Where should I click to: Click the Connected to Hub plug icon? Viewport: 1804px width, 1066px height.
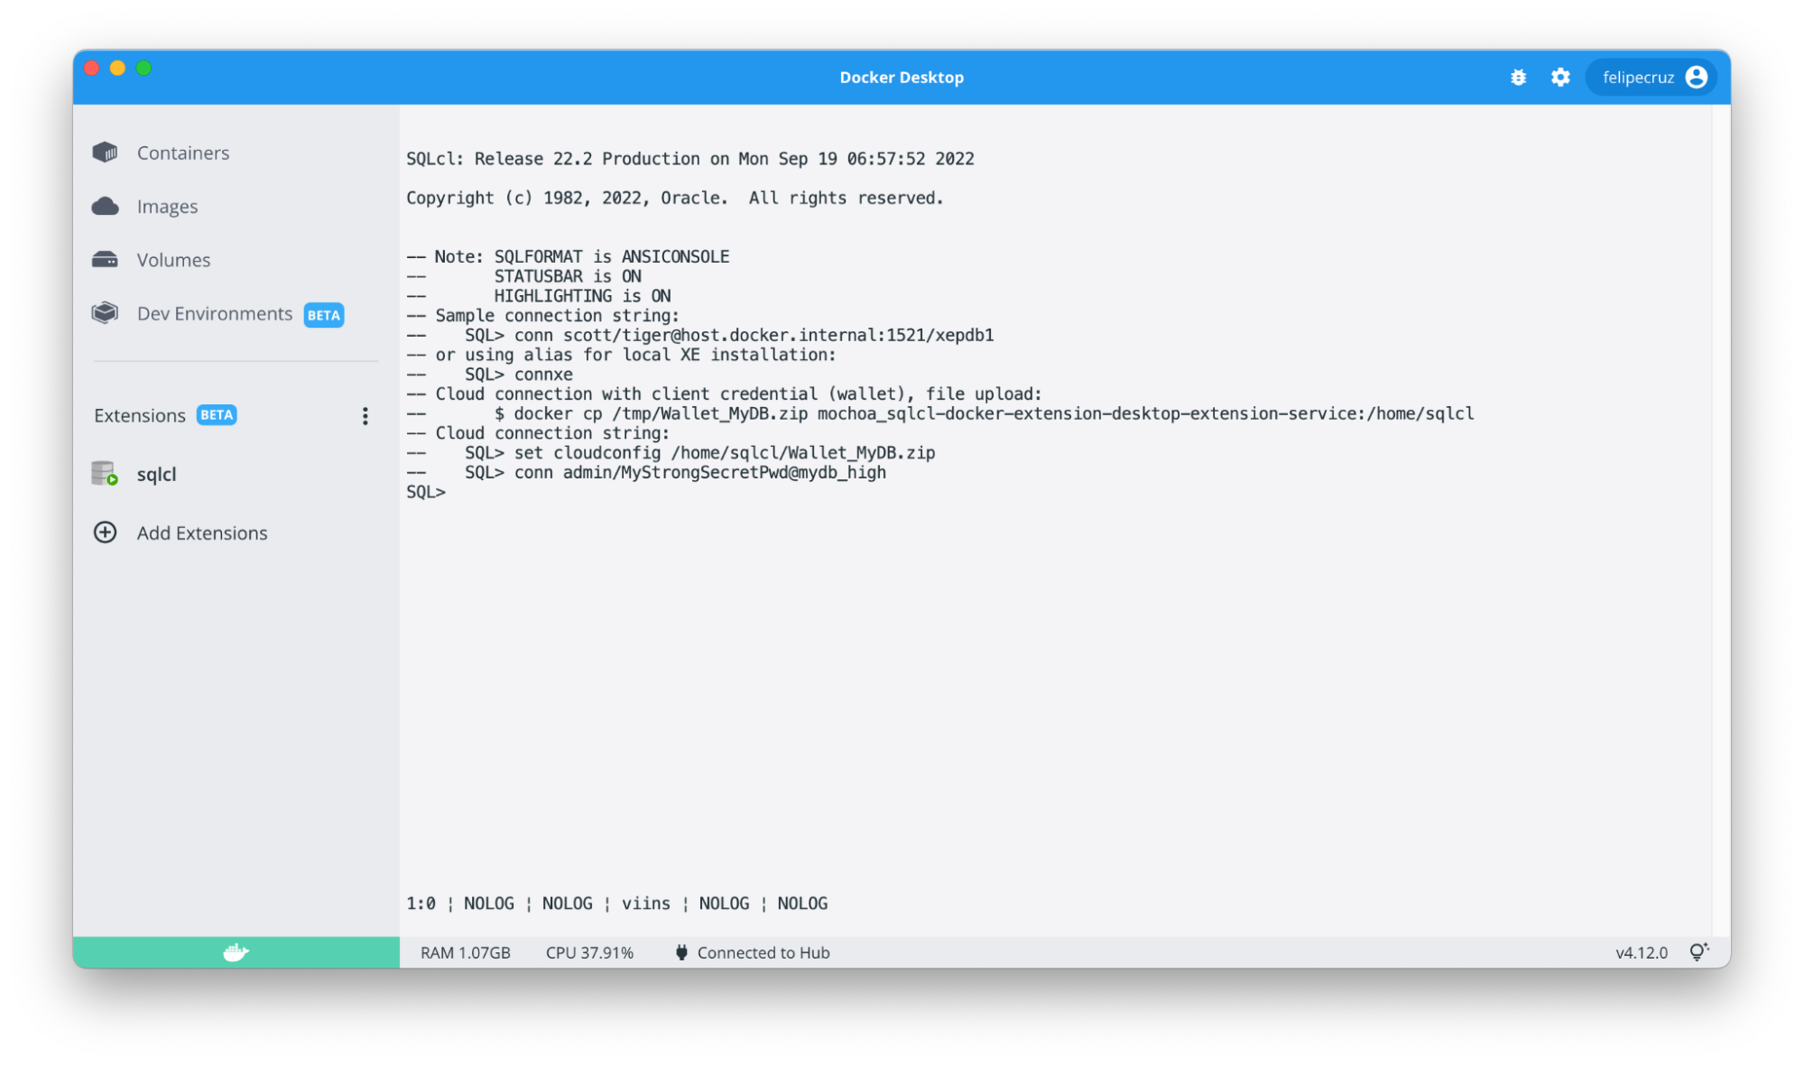tap(681, 952)
